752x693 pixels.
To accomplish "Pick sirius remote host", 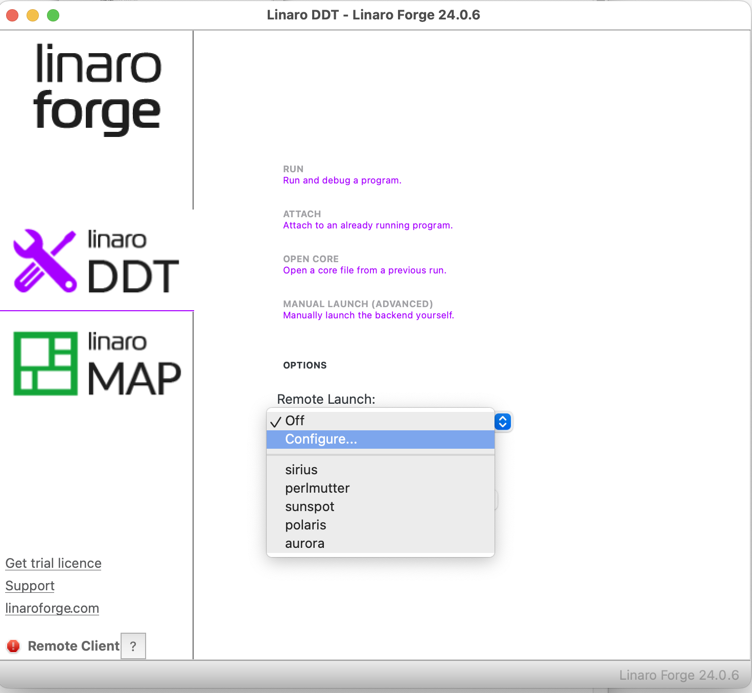I will click(381, 470).
